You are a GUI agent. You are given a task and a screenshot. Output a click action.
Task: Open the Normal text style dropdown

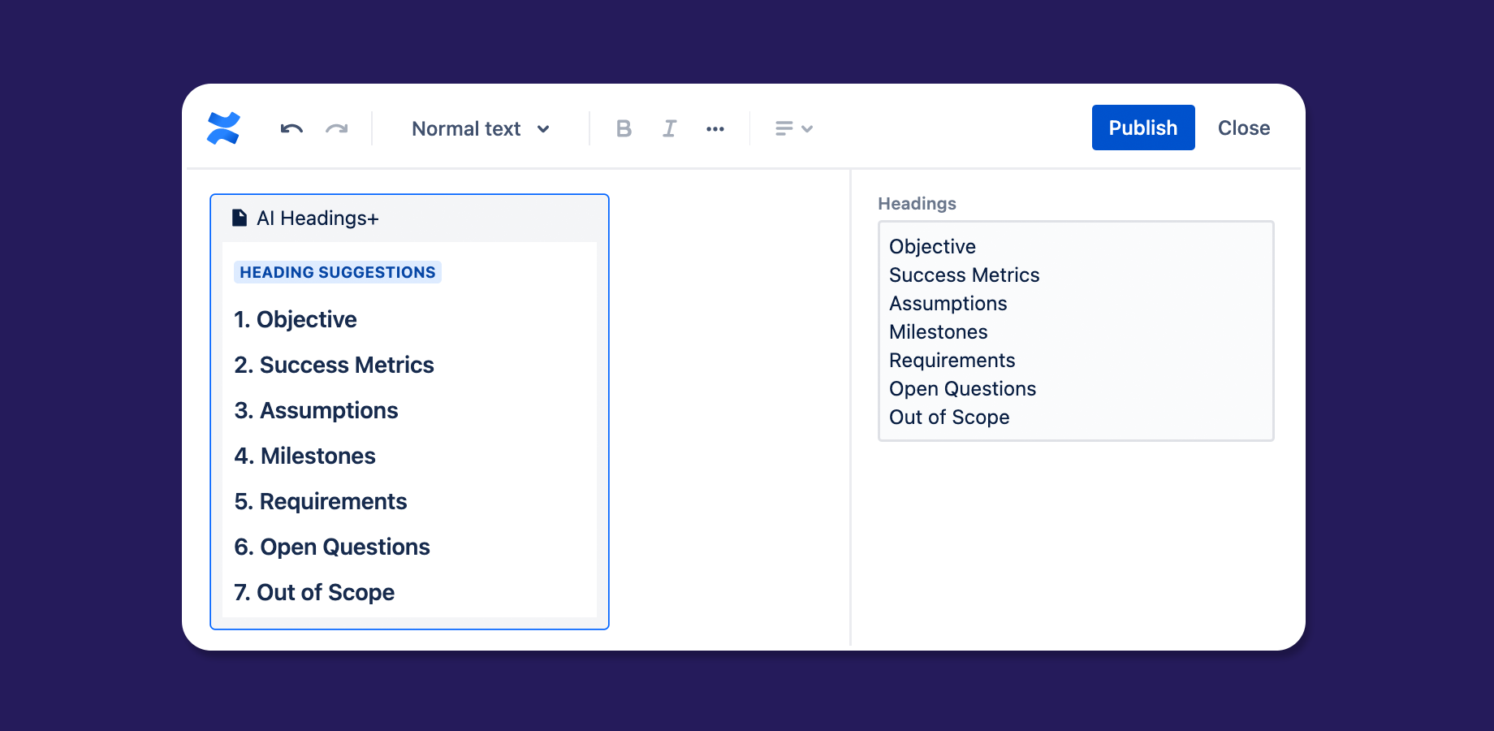[x=481, y=128]
